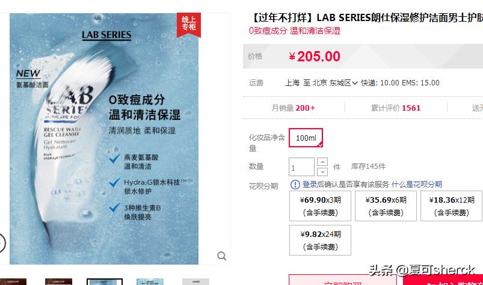Click the magnifier icon on product image
This screenshot has height=285, width=483.
click(221, 256)
